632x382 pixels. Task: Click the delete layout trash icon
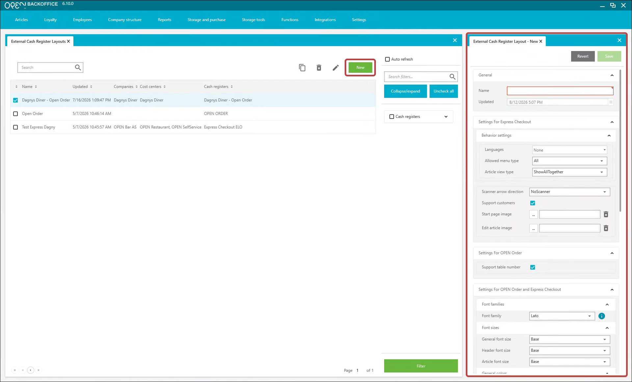(x=319, y=68)
